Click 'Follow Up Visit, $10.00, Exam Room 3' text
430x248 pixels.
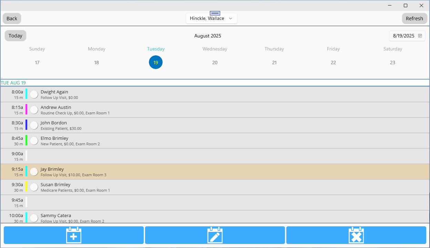point(73,175)
